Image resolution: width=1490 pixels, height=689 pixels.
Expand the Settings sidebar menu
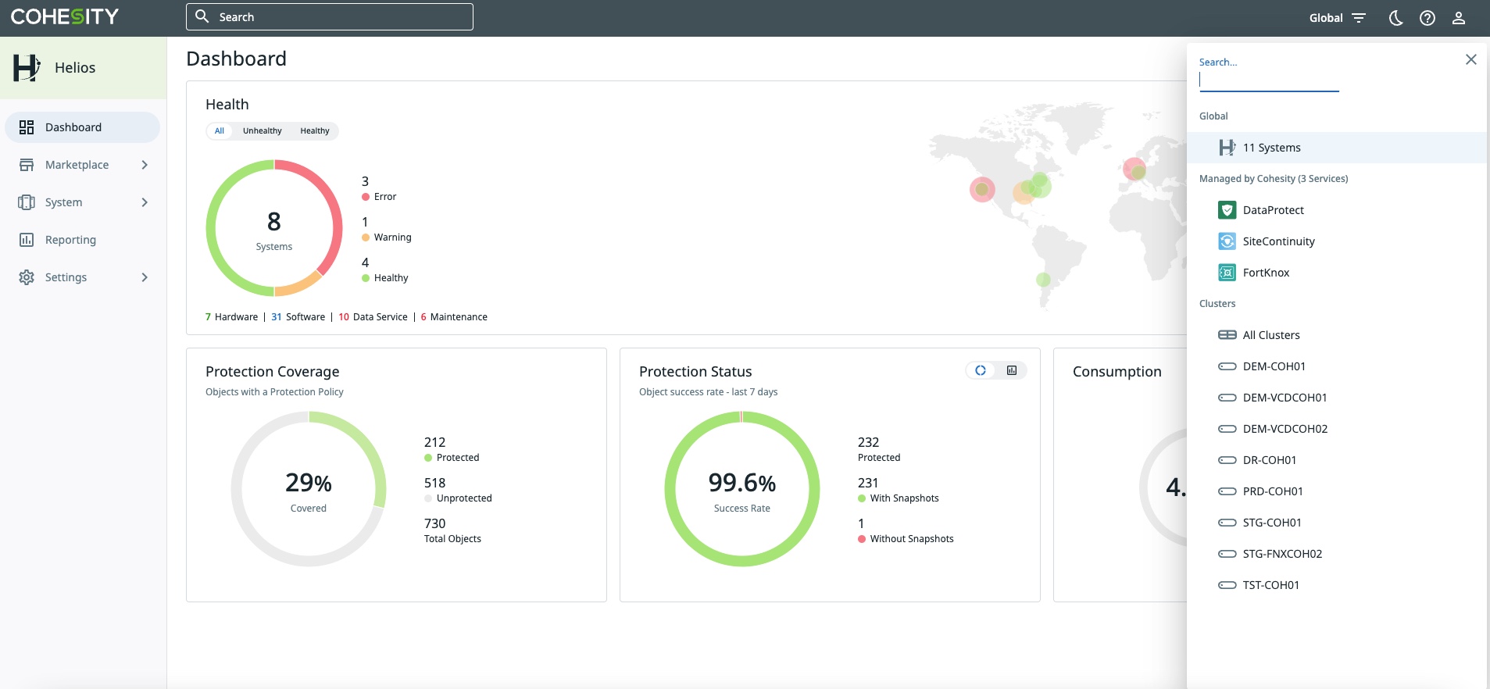pos(145,277)
